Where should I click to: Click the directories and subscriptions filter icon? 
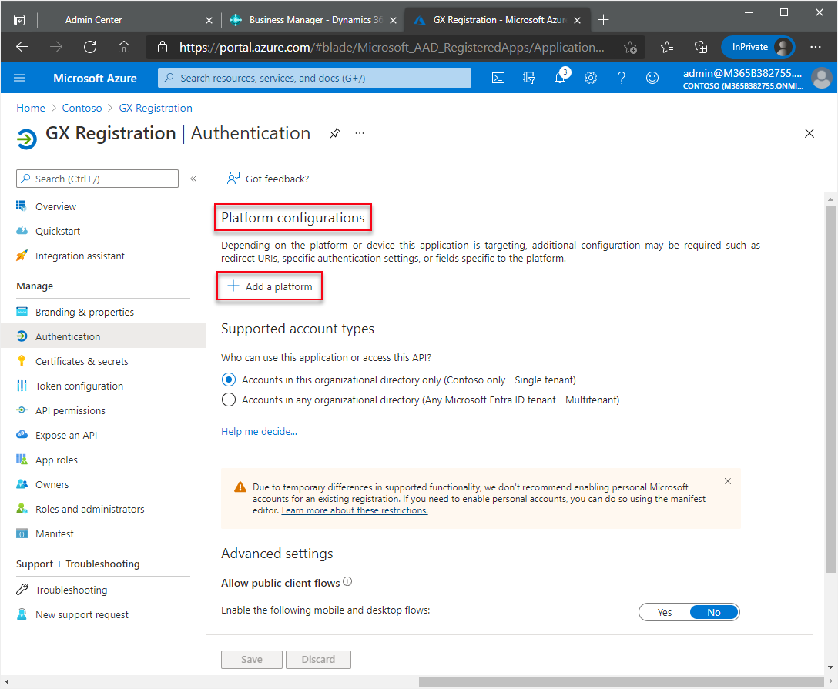[x=529, y=78]
